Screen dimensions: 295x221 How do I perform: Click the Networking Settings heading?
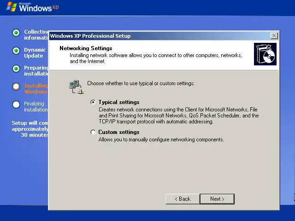(x=86, y=48)
